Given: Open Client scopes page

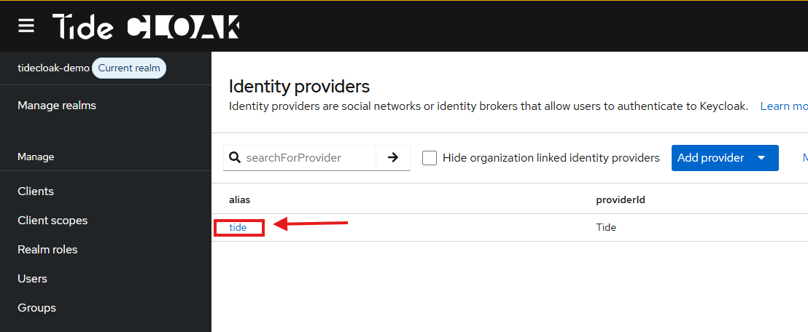Looking at the screenshot, I should click(x=53, y=221).
